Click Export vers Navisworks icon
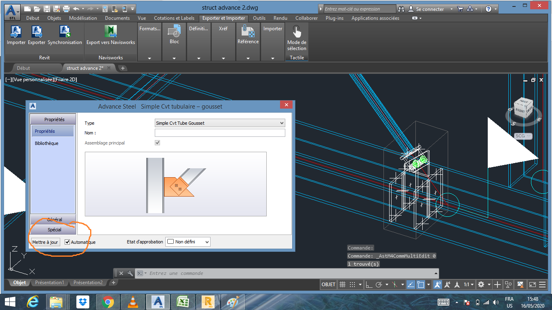552x310 pixels. [x=111, y=32]
